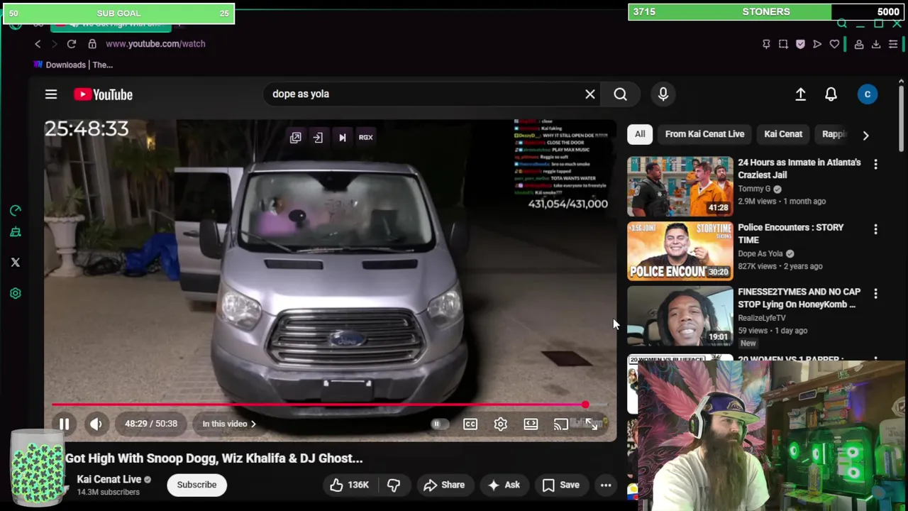
Task: Open the YouTube upload/create icon
Action: (x=801, y=94)
